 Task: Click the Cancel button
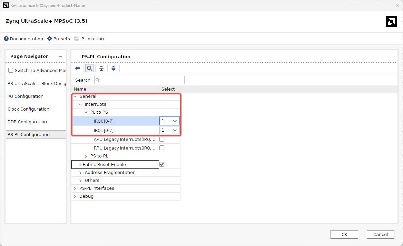[x=380, y=234]
